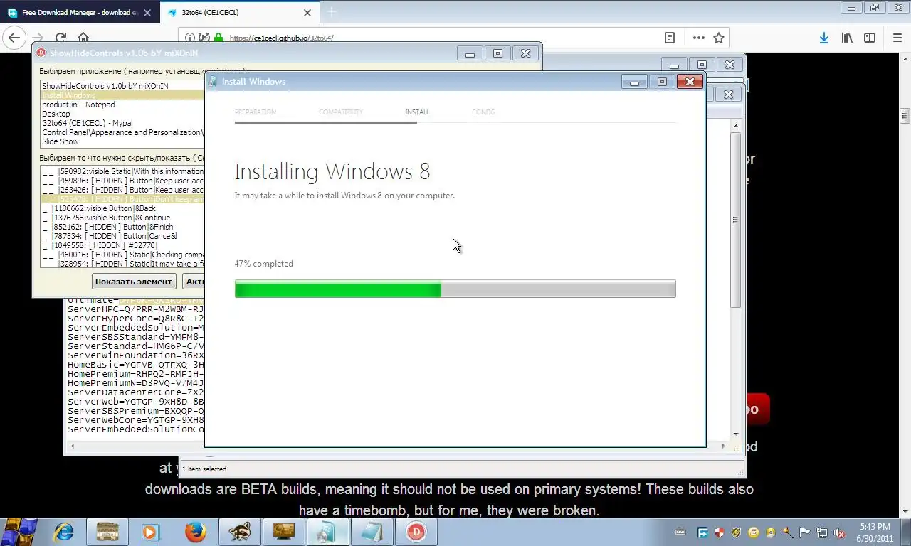Image resolution: width=911 pixels, height=546 pixels.
Task: Click the browser page vertical scrollbar thumb
Action: pos(905,116)
